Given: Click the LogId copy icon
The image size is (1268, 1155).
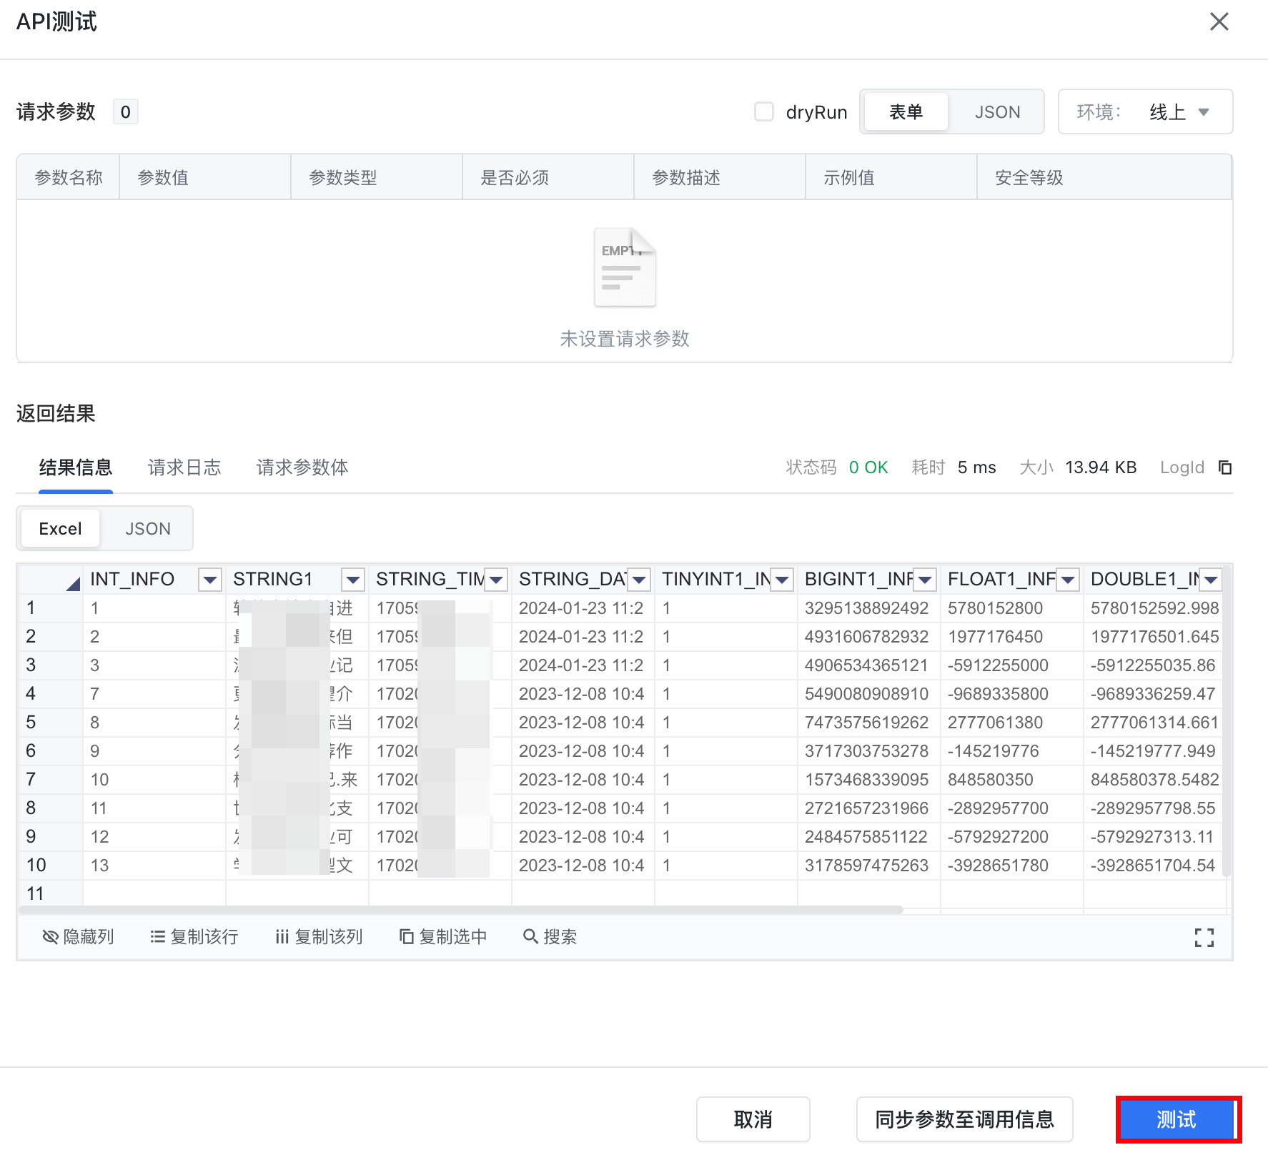Looking at the screenshot, I should point(1225,467).
